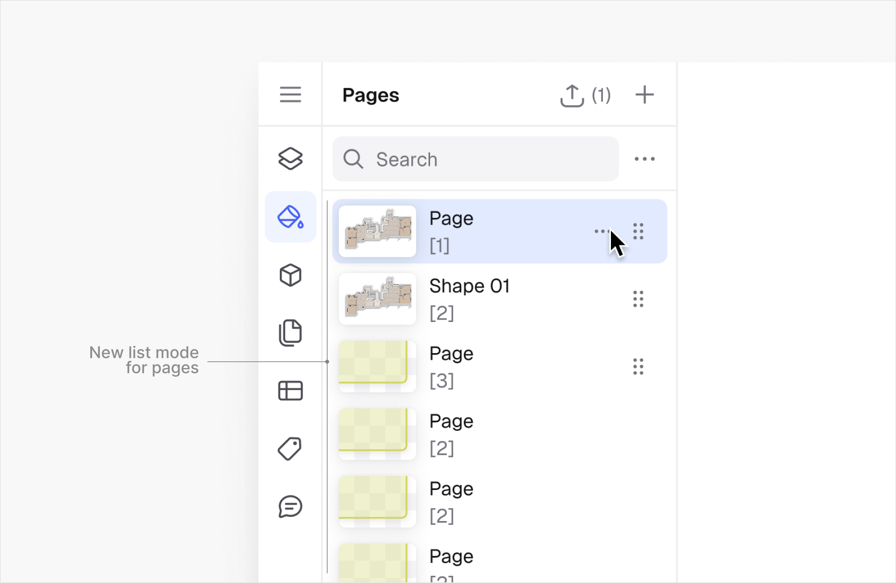Click the drag handle of Page [3]
This screenshot has width=896, height=583.
tap(638, 367)
